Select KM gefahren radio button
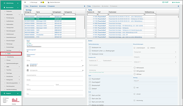Image resolution: width=183 pixels, height=106 pixels. (x=135, y=71)
